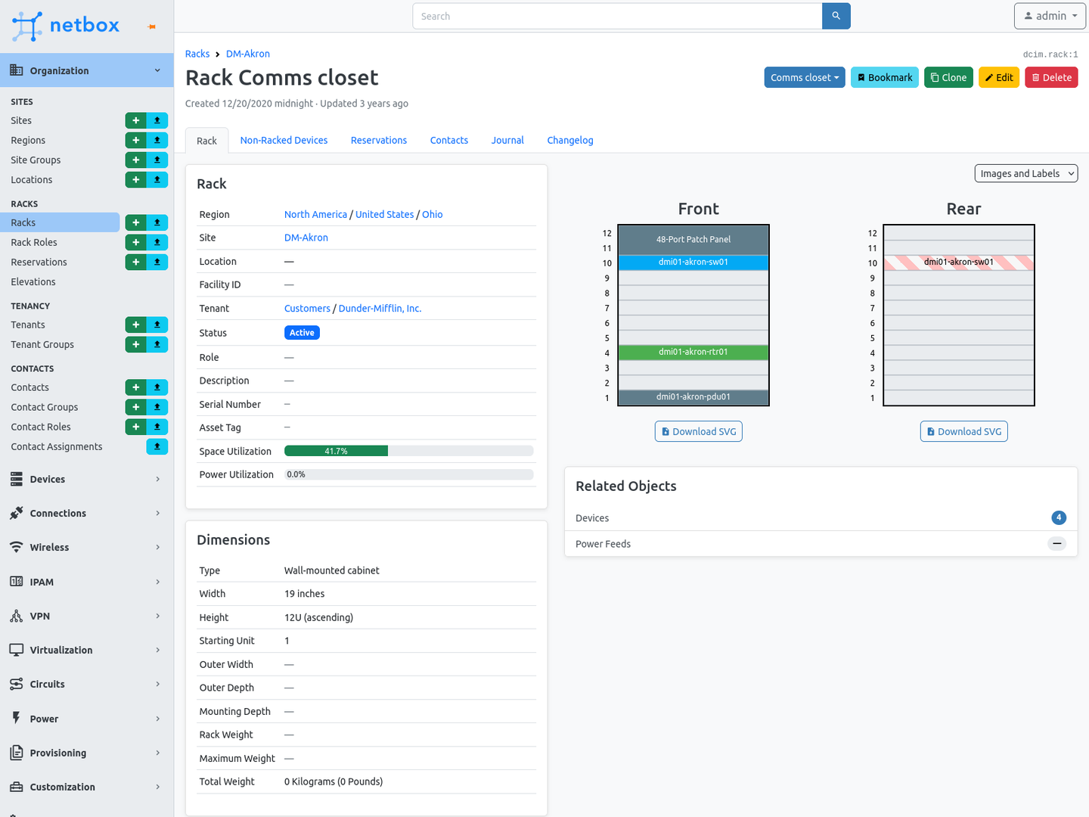
Task: Open the Changelog tab
Action: [570, 140]
